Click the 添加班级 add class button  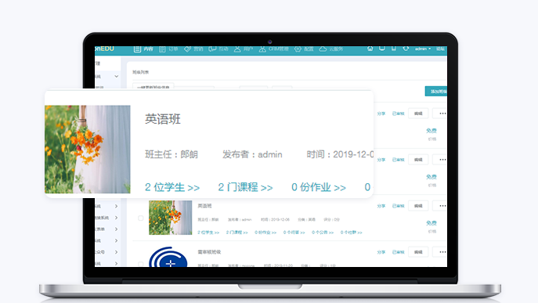click(436, 92)
